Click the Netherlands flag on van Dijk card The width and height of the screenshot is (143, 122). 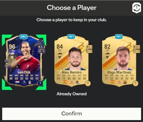click(17, 82)
